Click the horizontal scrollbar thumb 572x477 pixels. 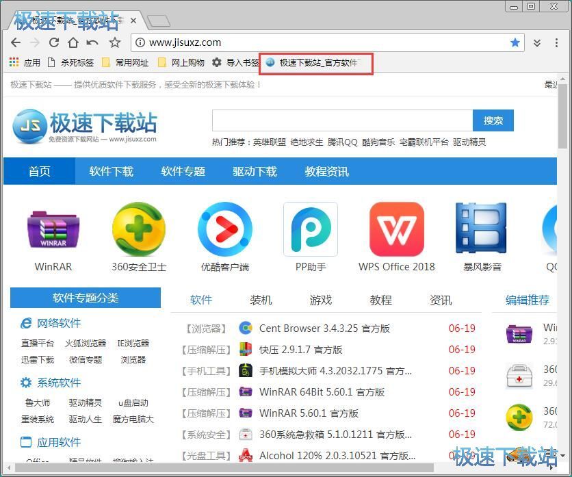click(224, 468)
